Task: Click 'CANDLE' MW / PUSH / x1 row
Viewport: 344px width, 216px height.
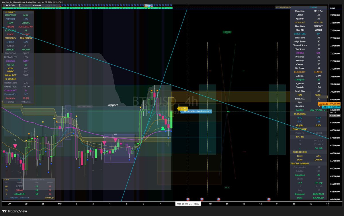Action: (x=309, y=110)
